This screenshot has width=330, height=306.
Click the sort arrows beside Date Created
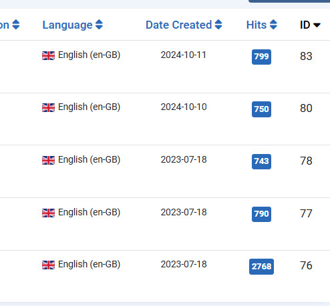tap(218, 25)
